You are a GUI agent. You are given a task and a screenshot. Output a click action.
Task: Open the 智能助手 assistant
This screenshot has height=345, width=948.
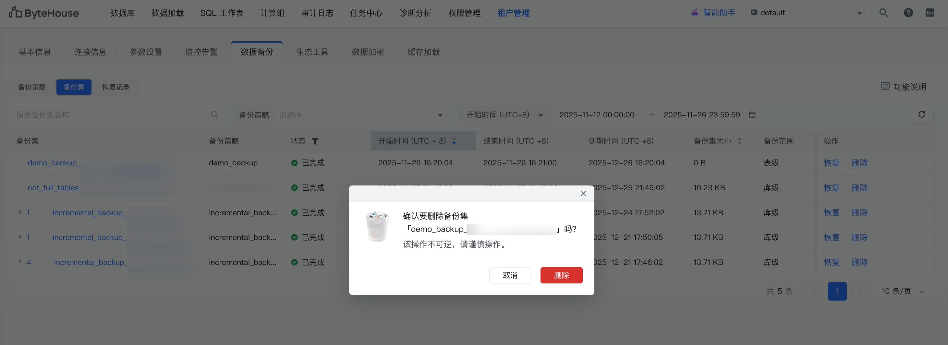coord(713,13)
